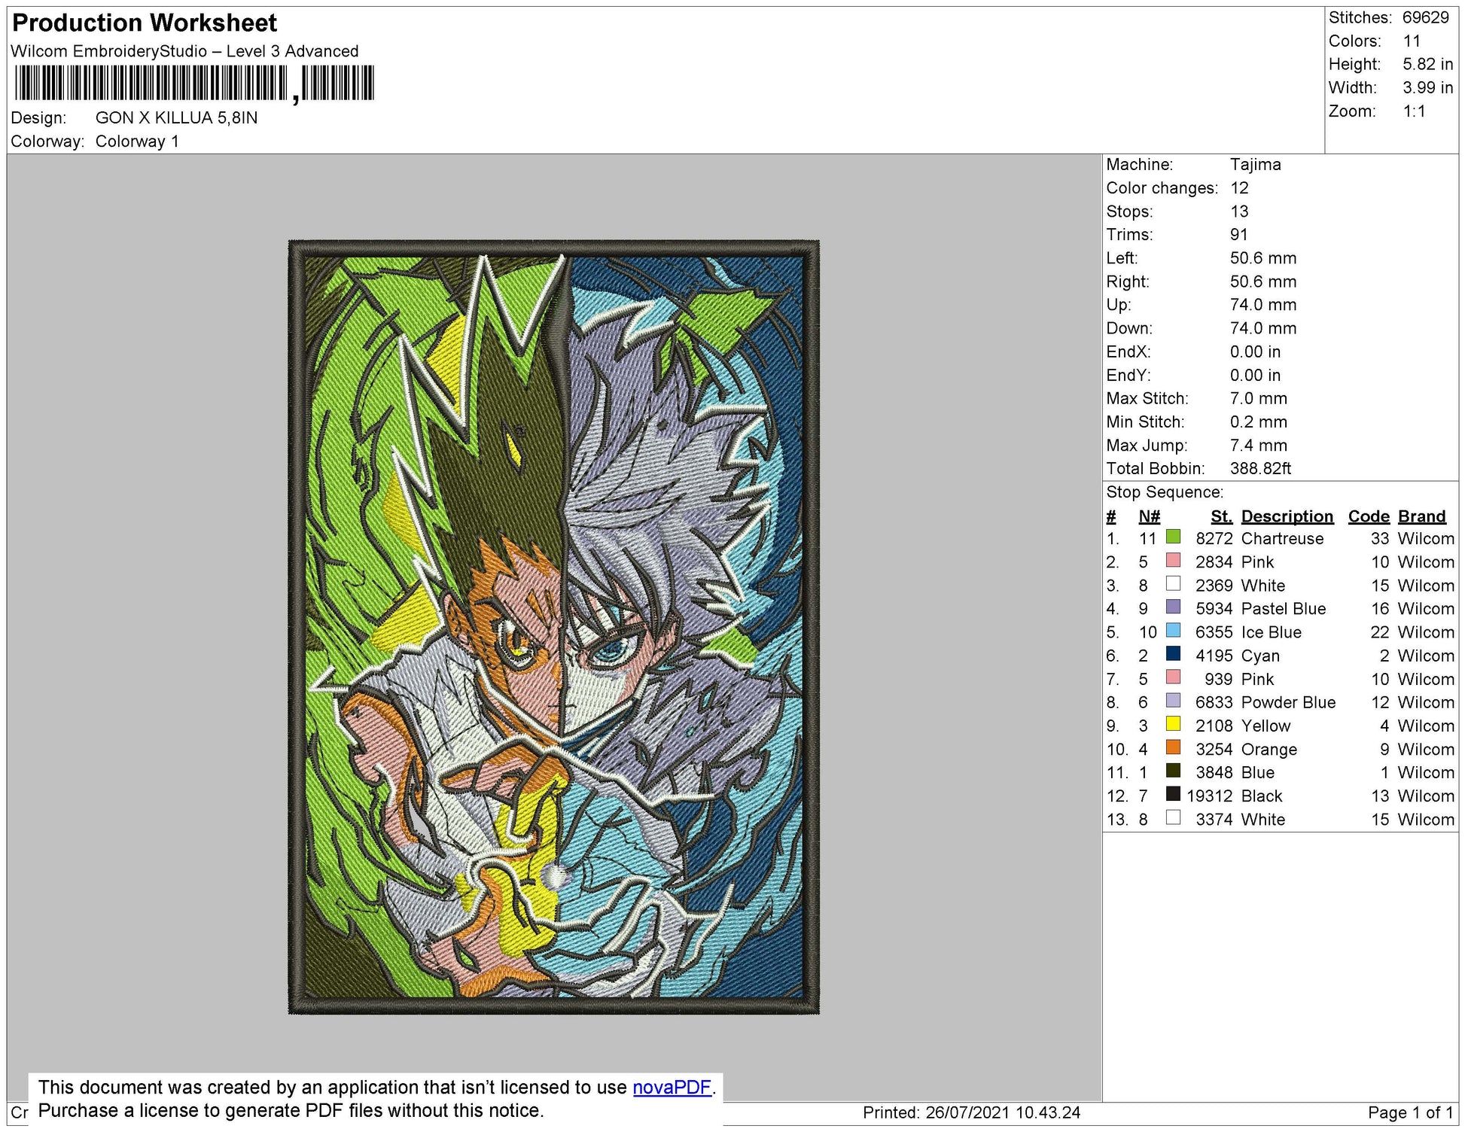Click the Orange color swatch
The height and width of the screenshot is (1132, 1465).
(x=1172, y=747)
